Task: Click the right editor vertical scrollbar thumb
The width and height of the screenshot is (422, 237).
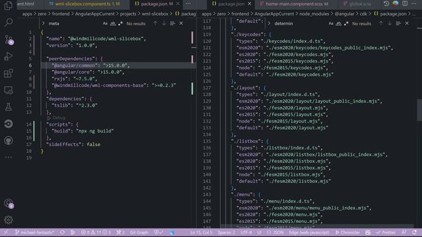Action: coord(419,110)
